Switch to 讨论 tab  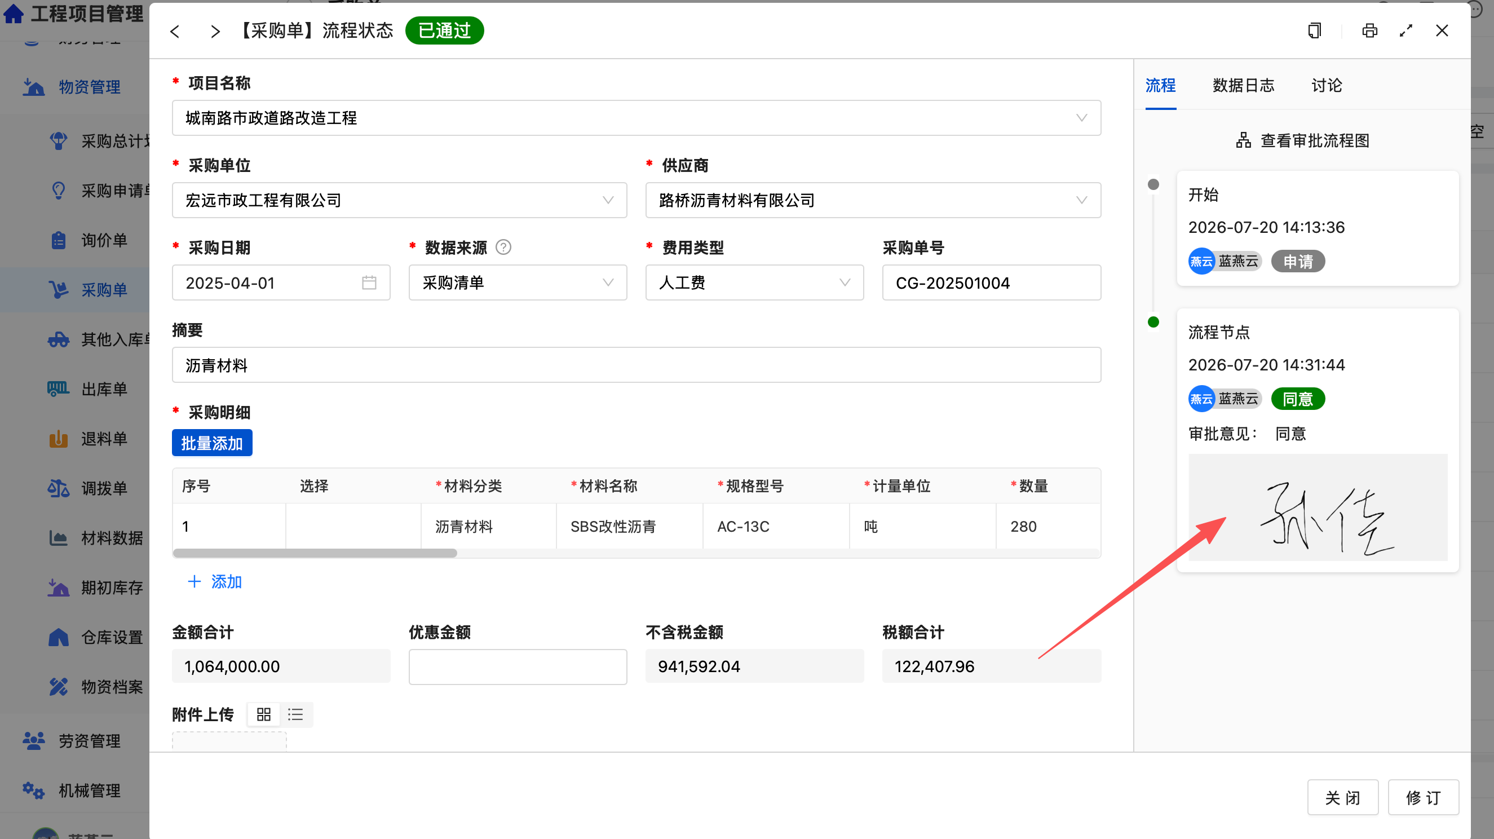click(1327, 85)
